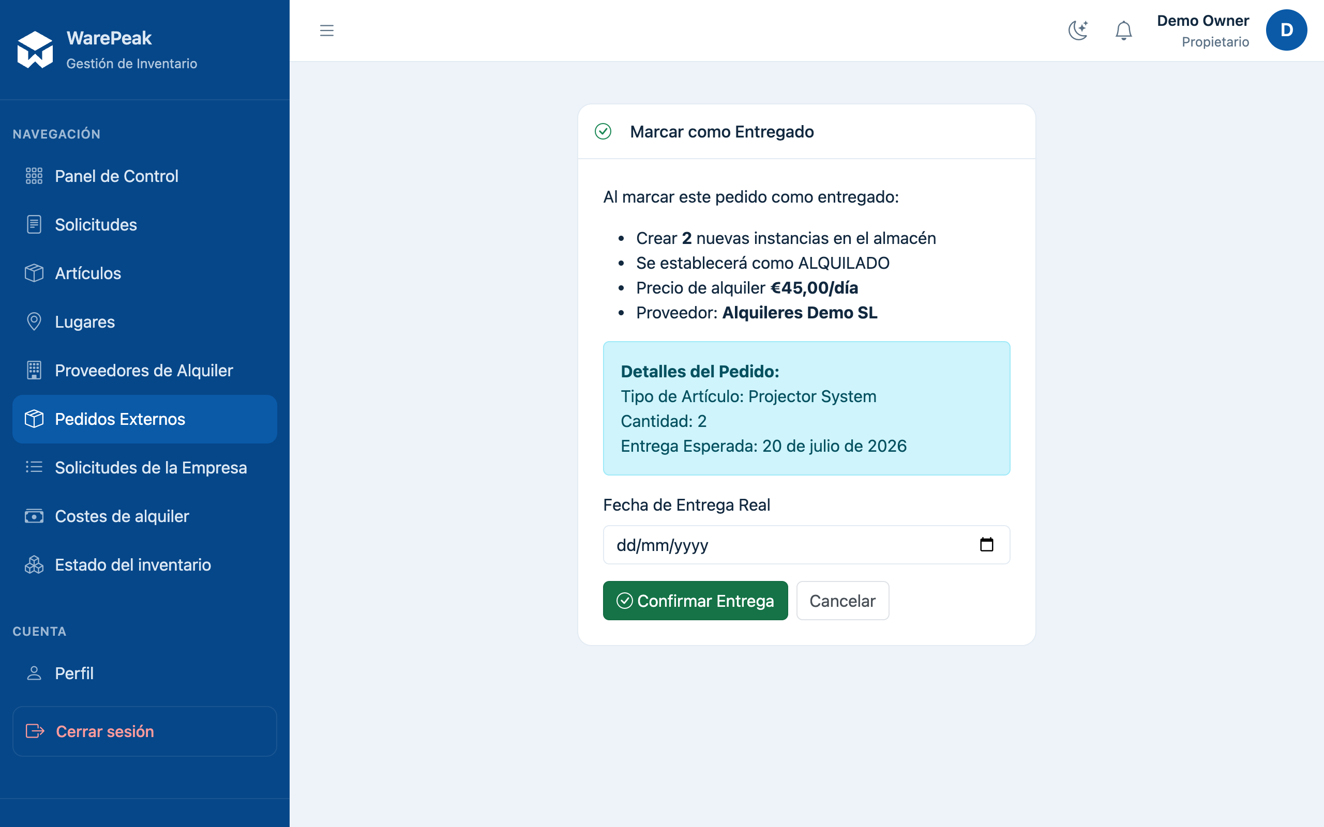Select the Lugares pin icon
The height and width of the screenshot is (827, 1324).
[x=34, y=321]
